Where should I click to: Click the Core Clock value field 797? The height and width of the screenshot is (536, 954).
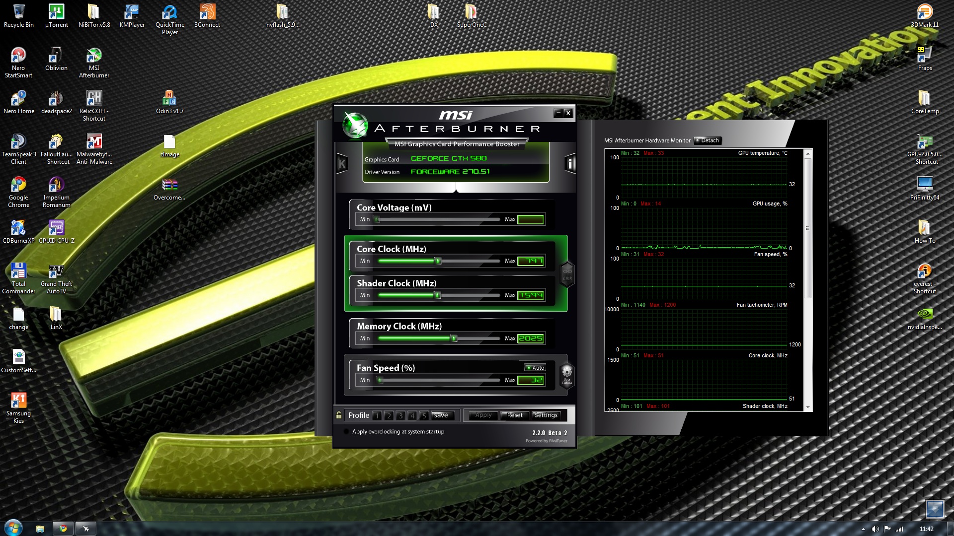click(x=531, y=261)
